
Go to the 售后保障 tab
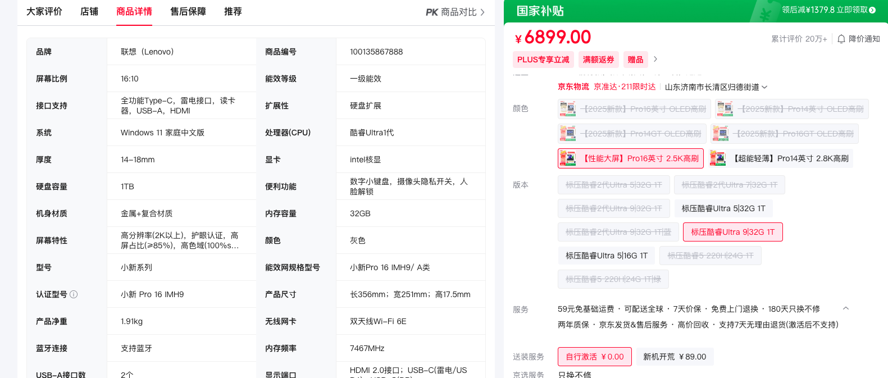point(188,11)
